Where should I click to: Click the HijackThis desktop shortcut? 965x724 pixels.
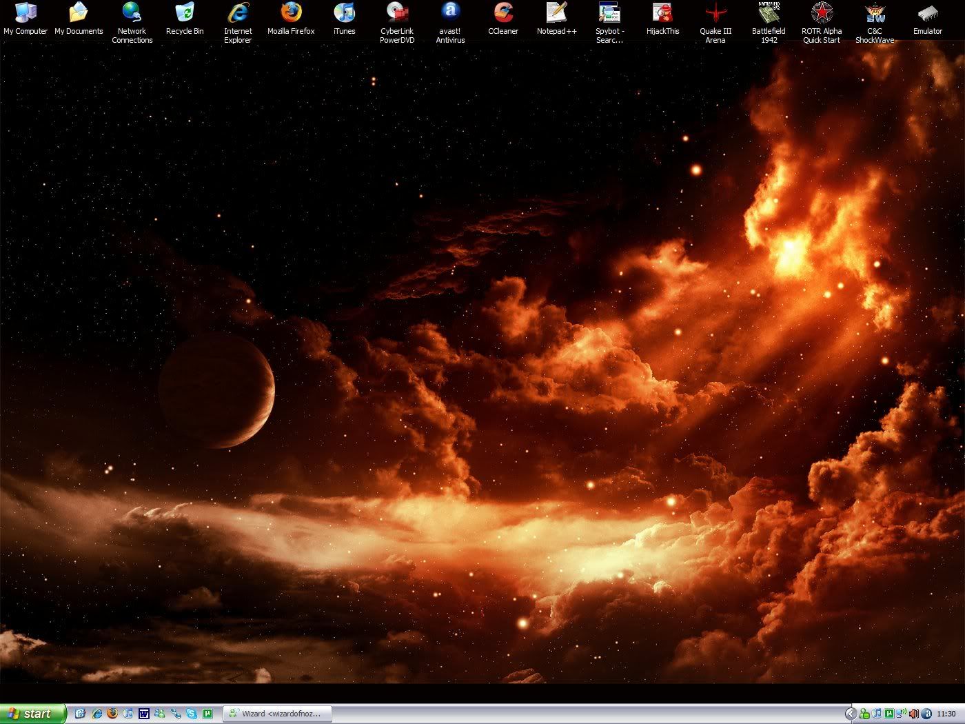tap(662, 19)
